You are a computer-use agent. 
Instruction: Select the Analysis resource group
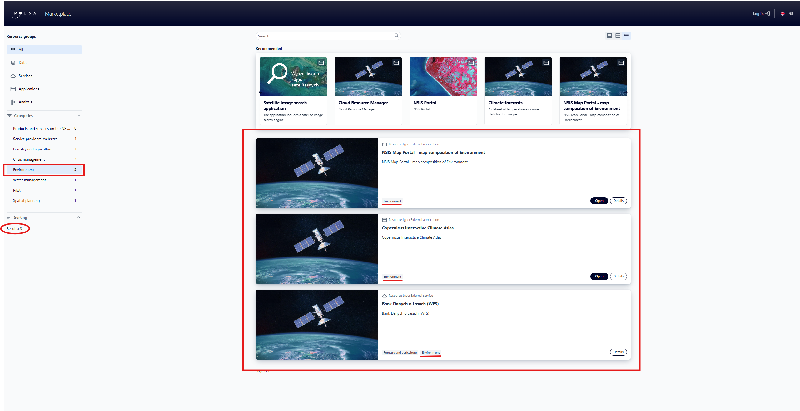44,102
